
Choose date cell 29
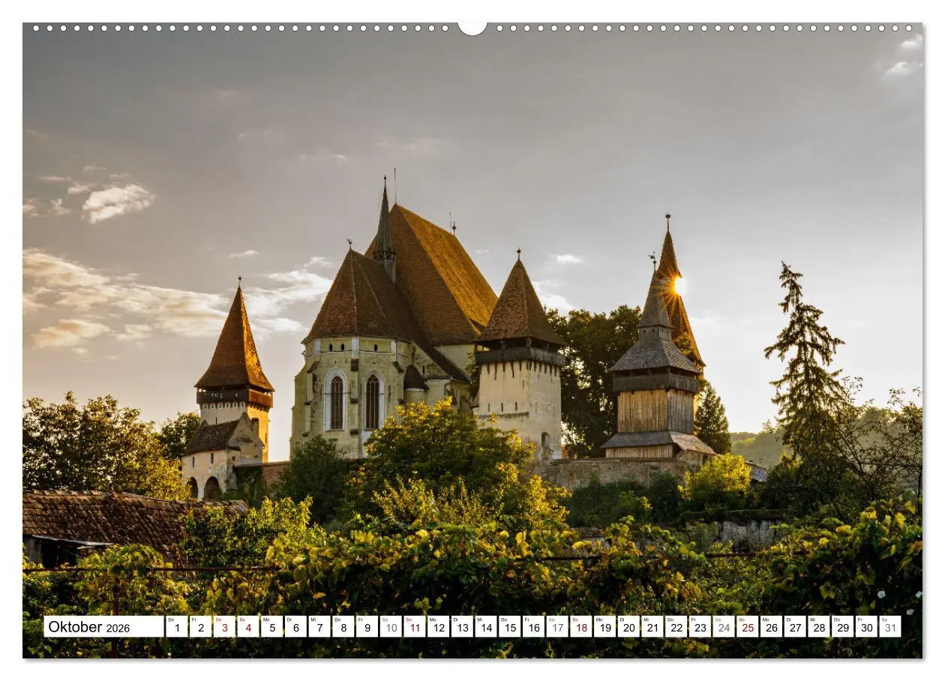point(843,627)
